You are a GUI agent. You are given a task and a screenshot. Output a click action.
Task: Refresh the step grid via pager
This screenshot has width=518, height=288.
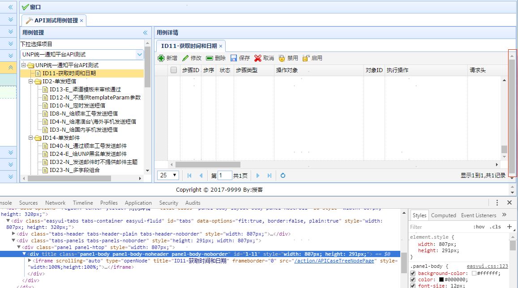pyautogui.click(x=283, y=176)
